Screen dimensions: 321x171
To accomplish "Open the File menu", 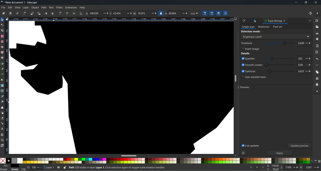I will click(x=3, y=7).
